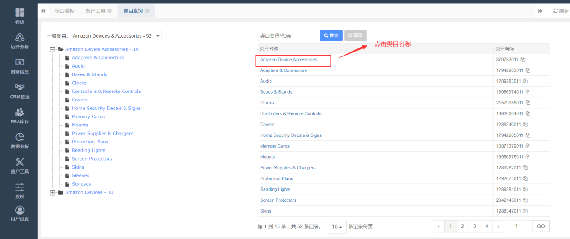Open the 一级类目 dropdown

click(116, 36)
